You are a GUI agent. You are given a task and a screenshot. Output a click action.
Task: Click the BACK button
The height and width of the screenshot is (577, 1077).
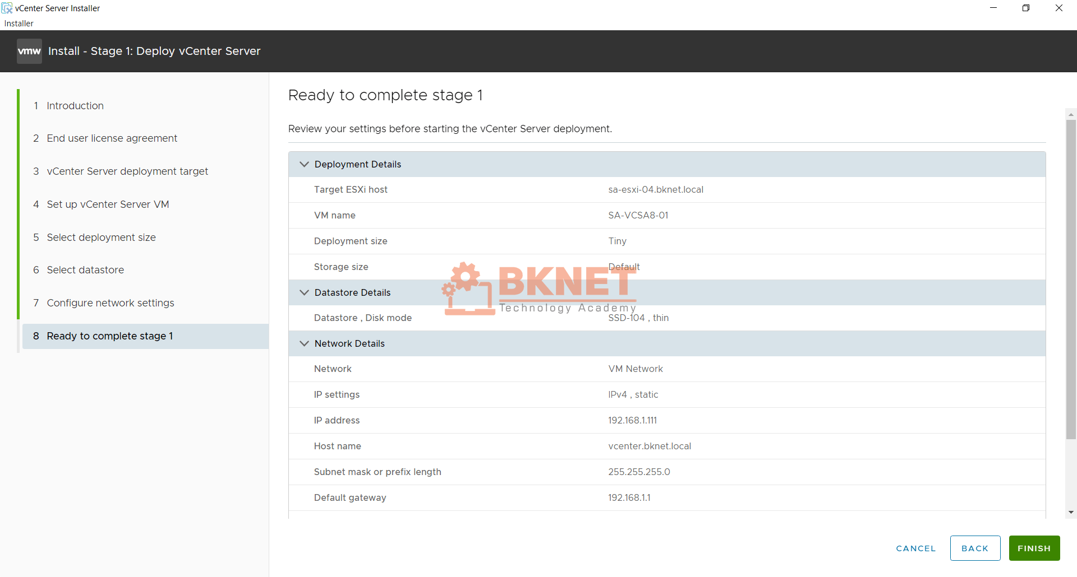[975, 548]
